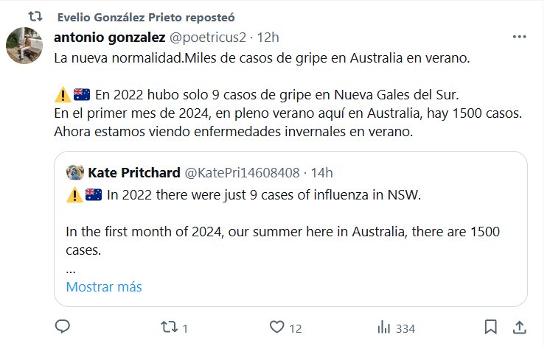Click Kate Pritchard's small avatar
Screen dimensions: 550x346
pyautogui.click(x=74, y=173)
